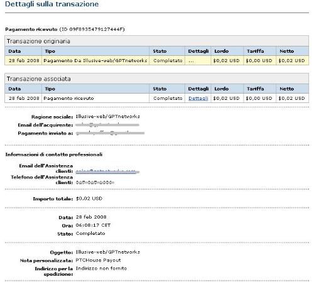Select the transaction ID 09F8935479127444F text
The width and height of the screenshot is (314, 282).
click(x=96, y=30)
